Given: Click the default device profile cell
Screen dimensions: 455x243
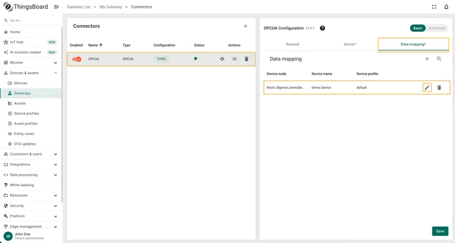Looking at the screenshot, I should tap(362, 87).
